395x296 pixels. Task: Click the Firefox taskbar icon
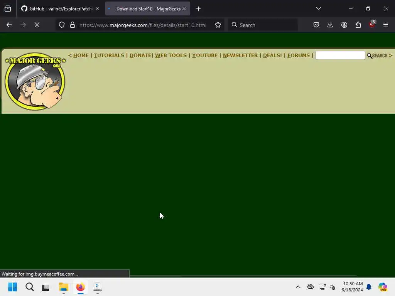(x=80, y=287)
